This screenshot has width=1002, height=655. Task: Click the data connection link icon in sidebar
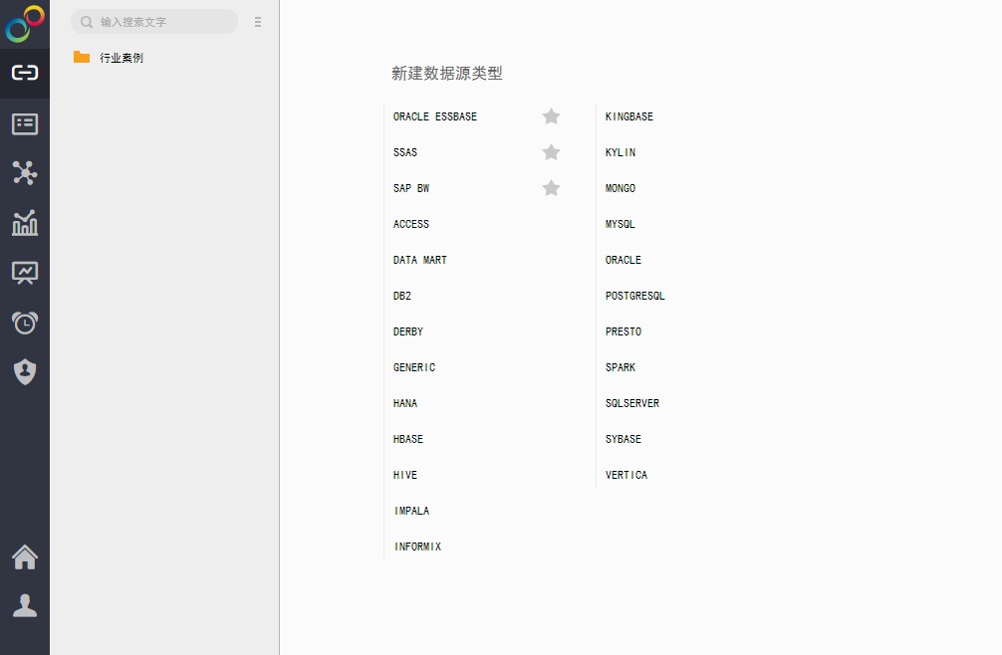pos(25,74)
